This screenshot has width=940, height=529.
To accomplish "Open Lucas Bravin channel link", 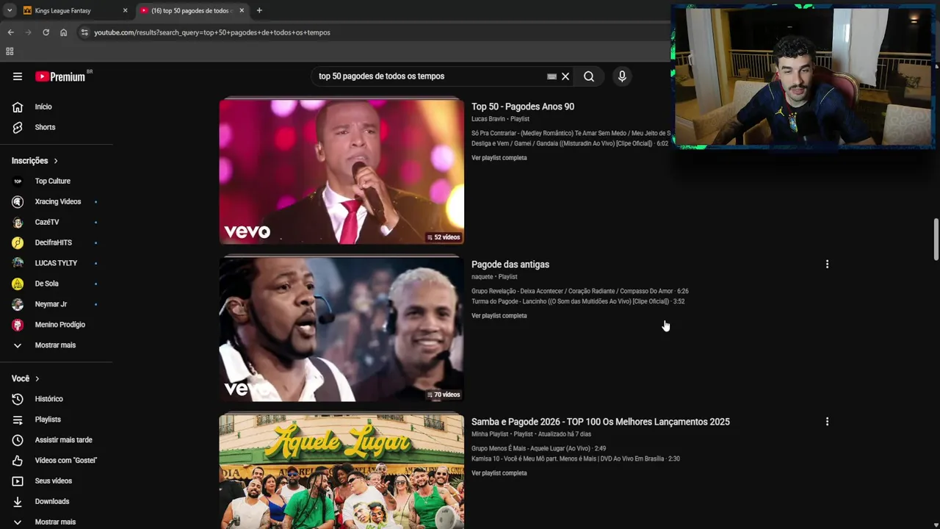I will tap(488, 119).
